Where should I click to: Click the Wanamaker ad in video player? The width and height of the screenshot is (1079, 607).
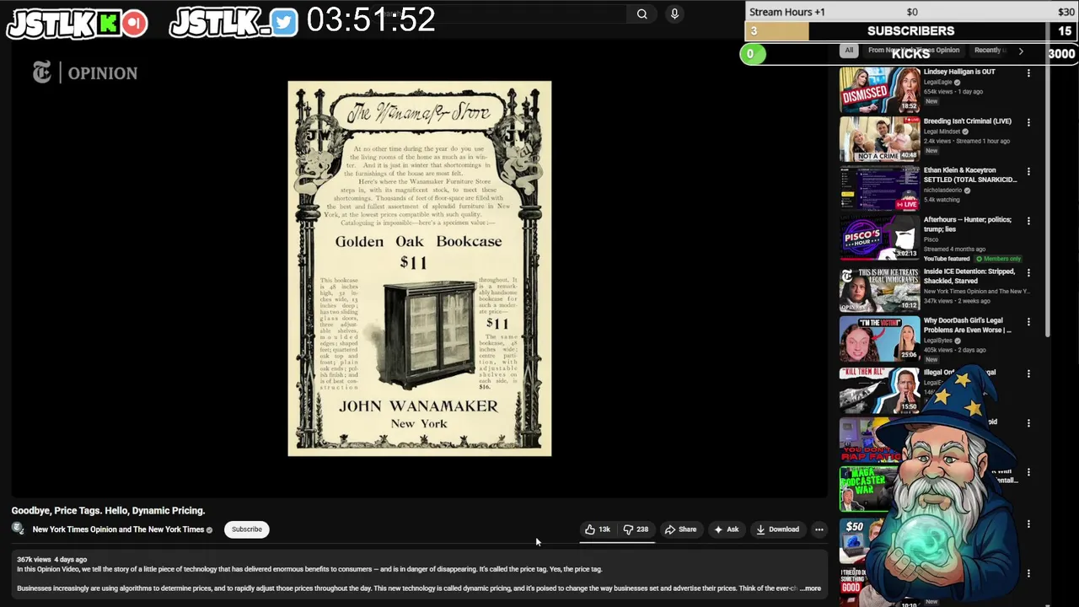420,269
